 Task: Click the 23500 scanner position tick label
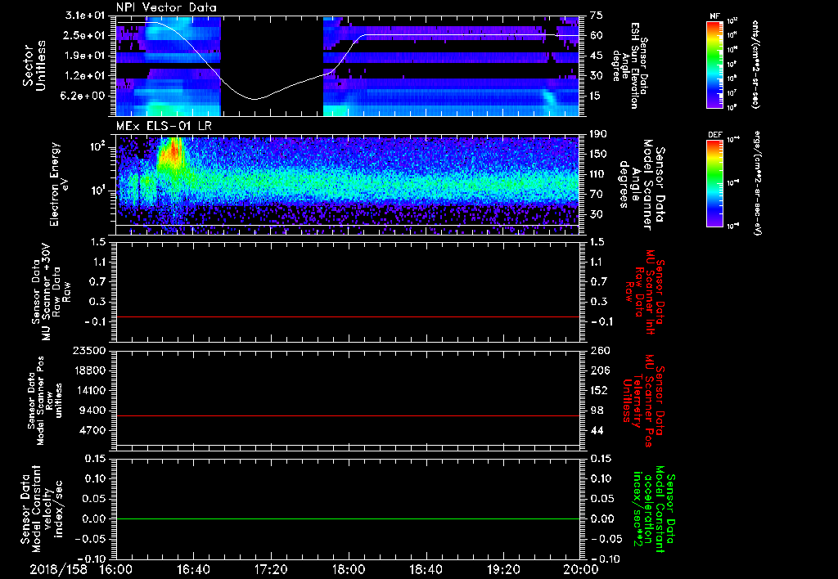pyautogui.click(x=88, y=350)
